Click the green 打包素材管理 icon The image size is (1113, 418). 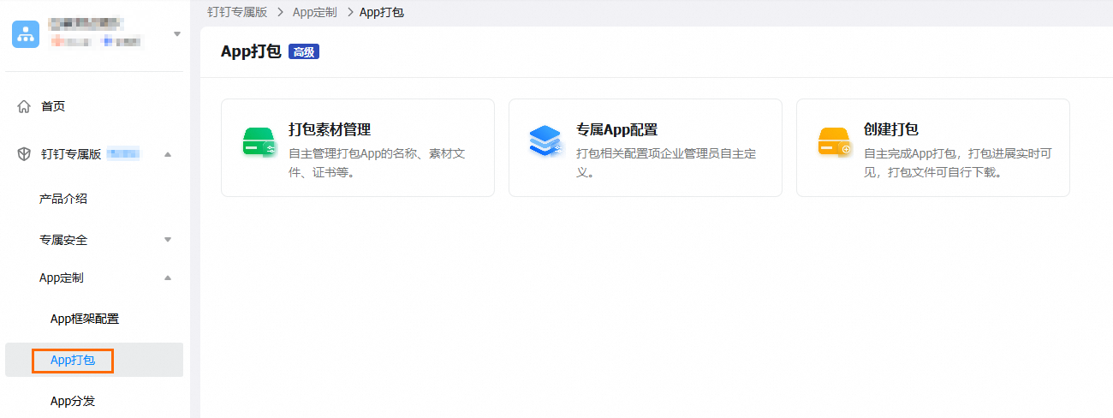click(x=259, y=143)
